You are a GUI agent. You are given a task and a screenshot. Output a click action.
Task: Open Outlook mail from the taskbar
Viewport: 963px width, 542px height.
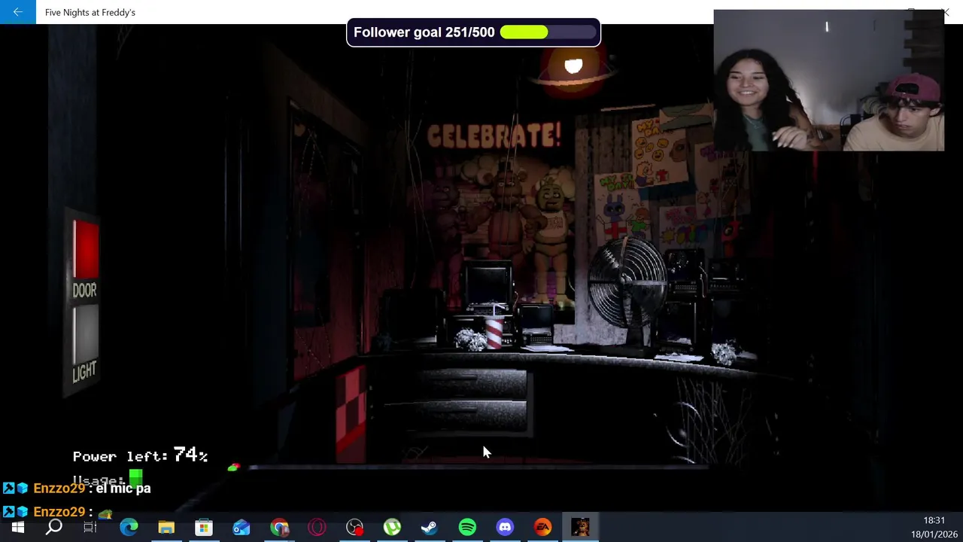pos(242,528)
